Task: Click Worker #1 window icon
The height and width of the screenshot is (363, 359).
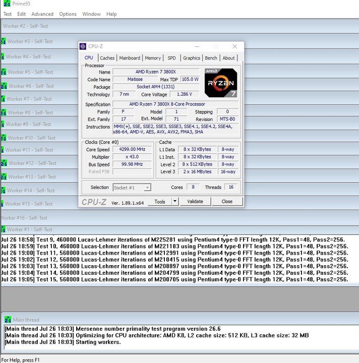Action: click(x=3, y=229)
